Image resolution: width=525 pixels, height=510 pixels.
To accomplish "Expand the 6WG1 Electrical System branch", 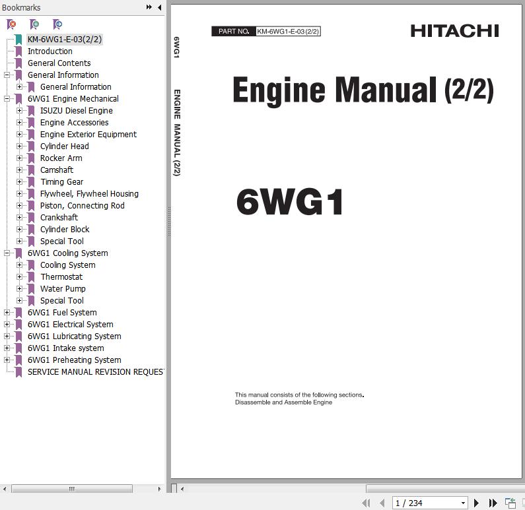I will [7, 325].
